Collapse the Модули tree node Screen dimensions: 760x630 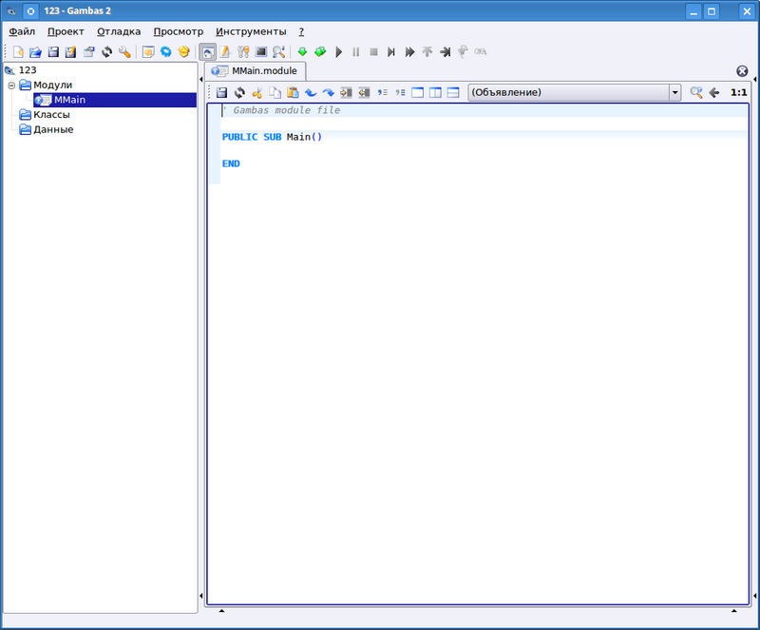pos(11,86)
